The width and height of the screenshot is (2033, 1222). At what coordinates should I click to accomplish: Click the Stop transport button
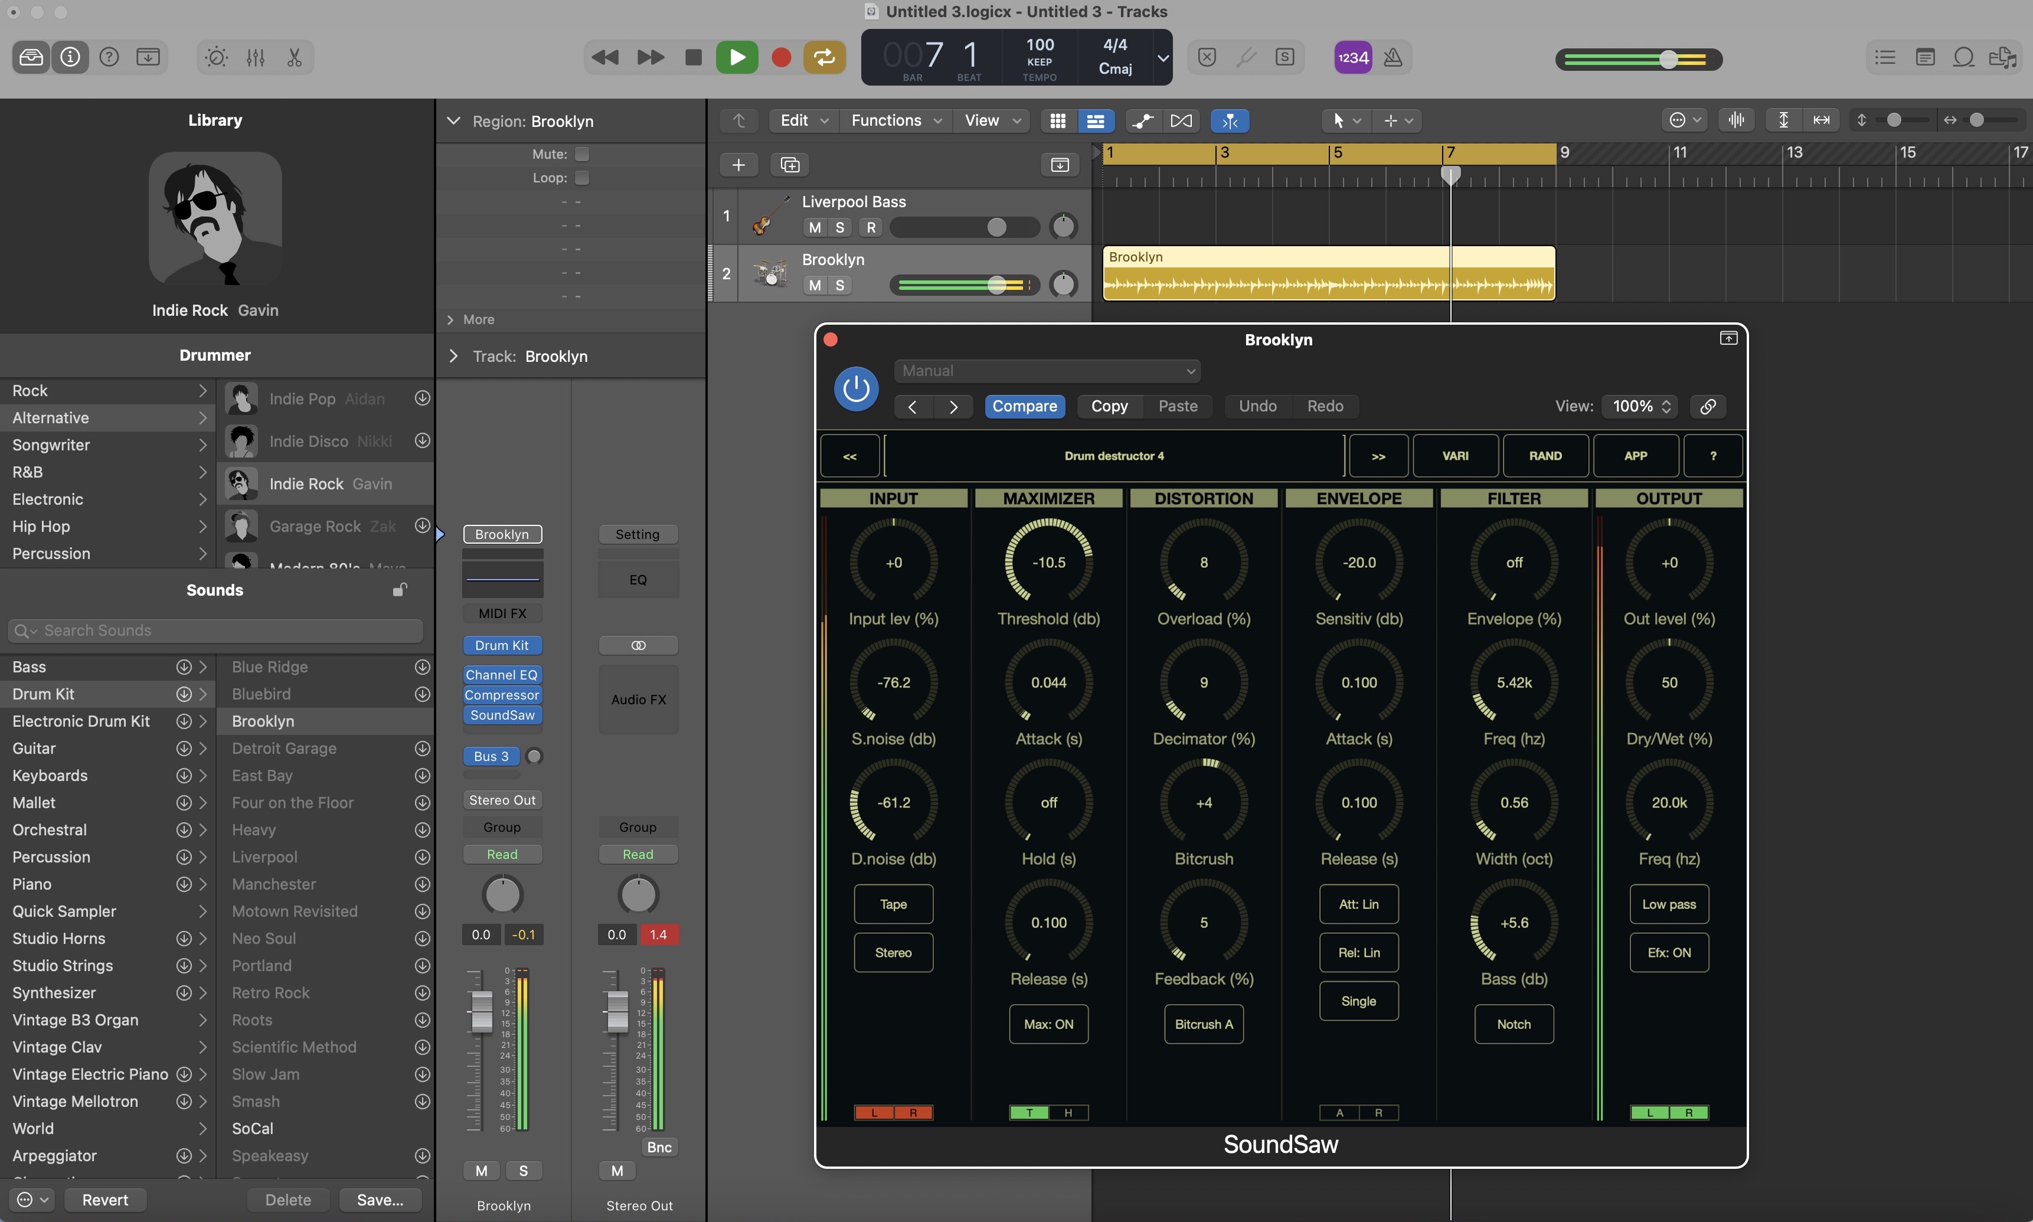coord(694,57)
